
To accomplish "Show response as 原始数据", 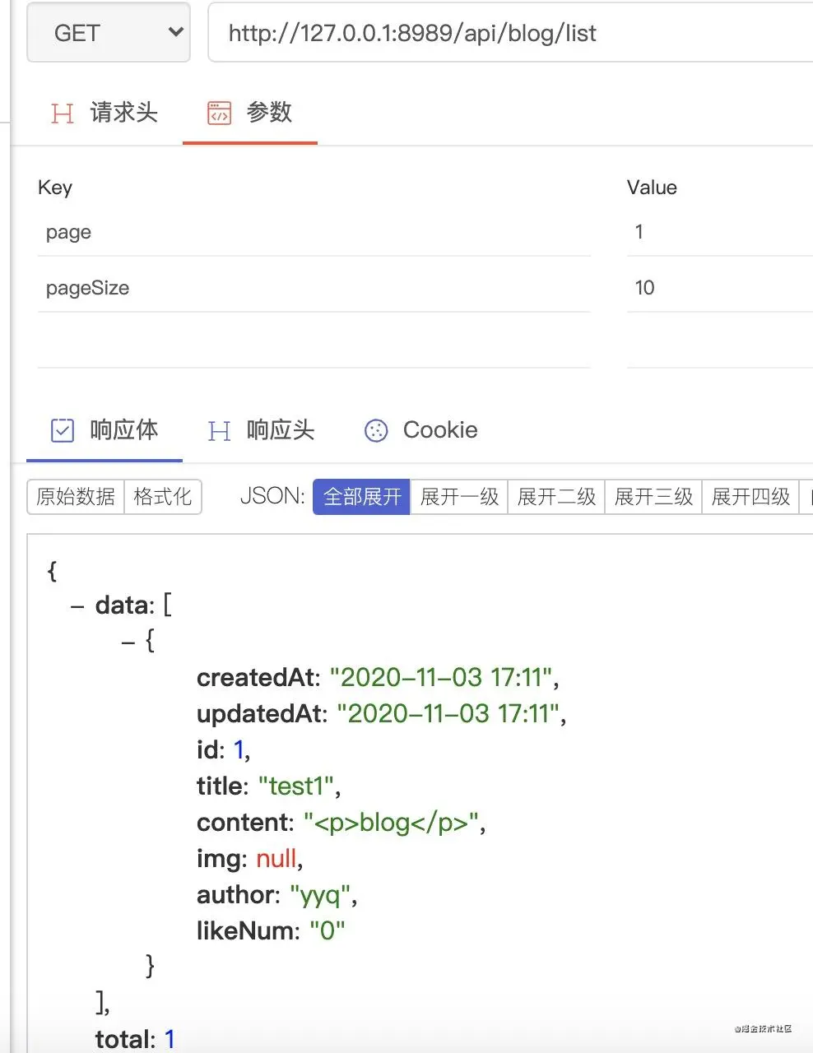I will 76,497.
